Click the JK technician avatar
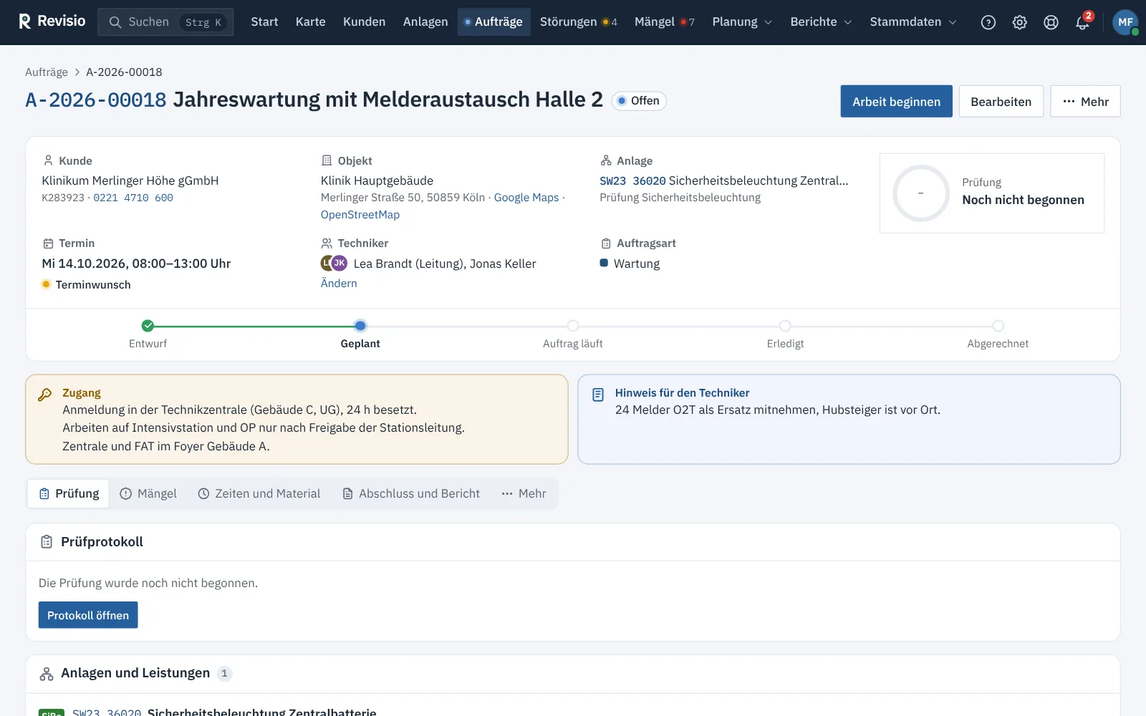Viewport: 1146px width, 716px height. point(340,263)
